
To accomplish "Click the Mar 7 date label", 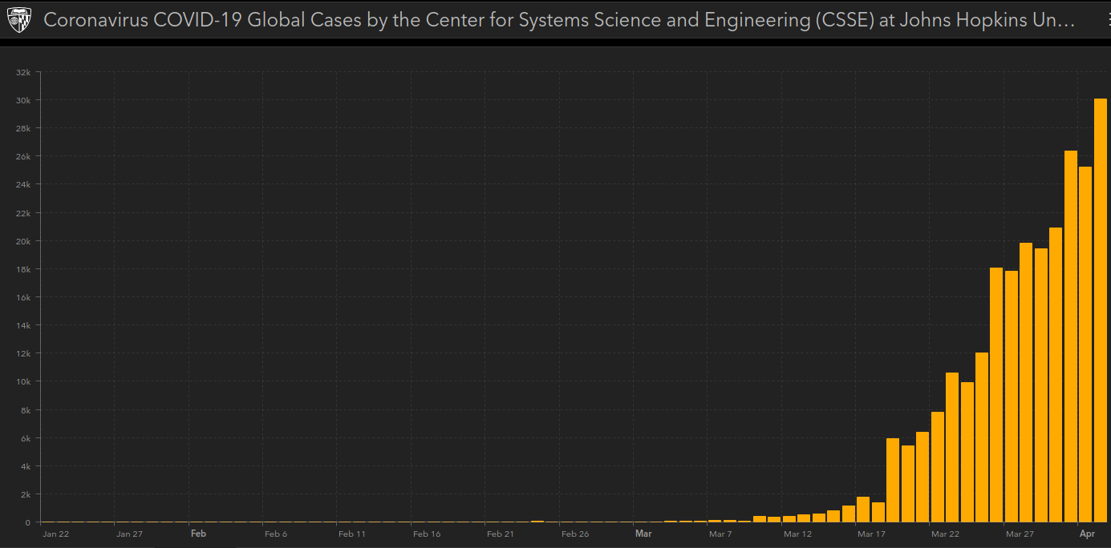I will (720, 534).
